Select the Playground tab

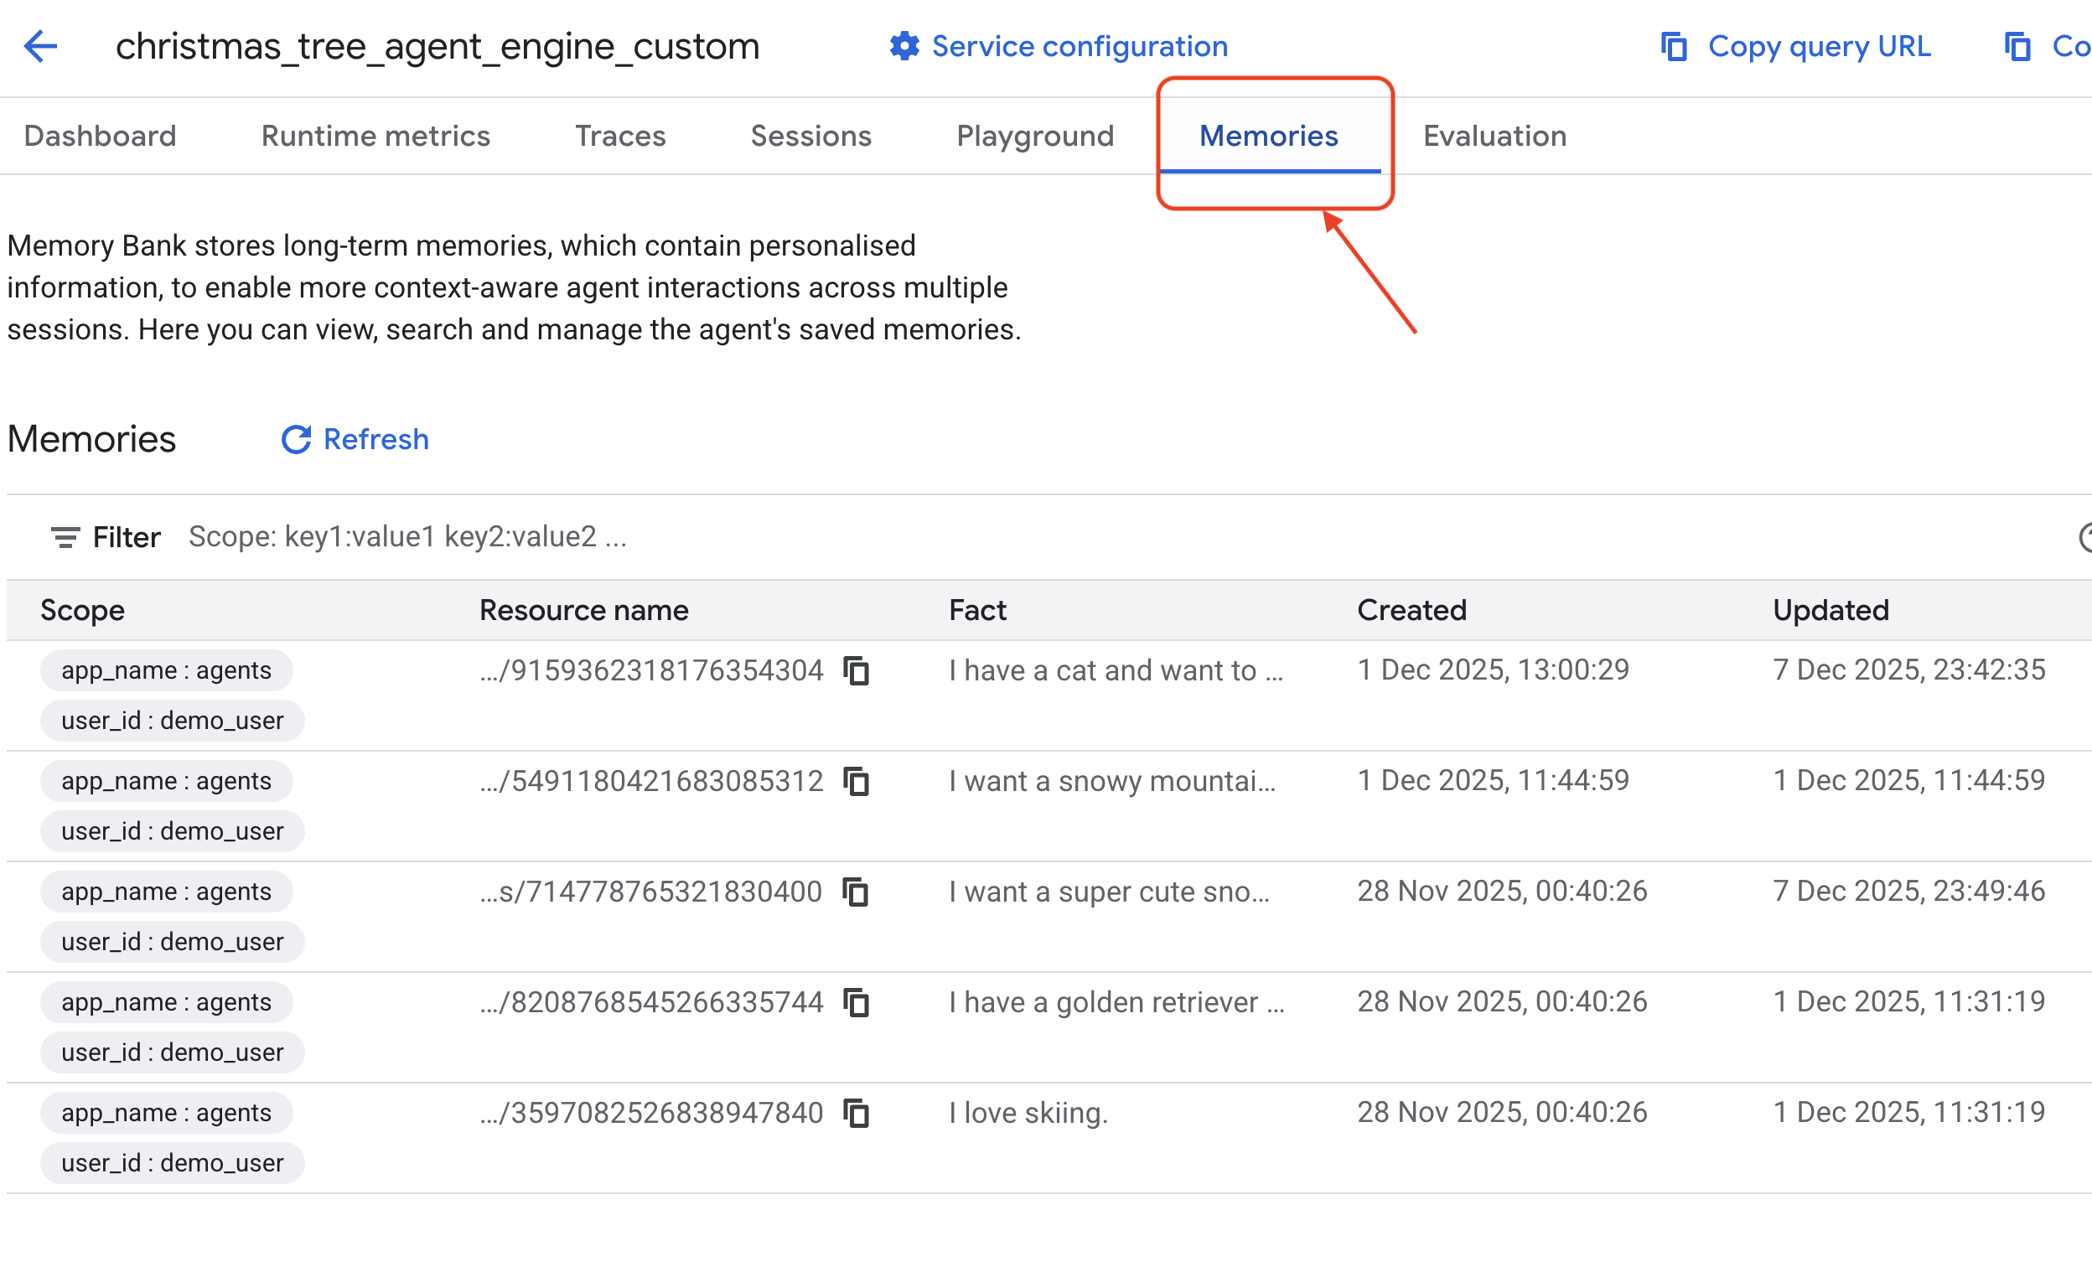[1035, 136]
